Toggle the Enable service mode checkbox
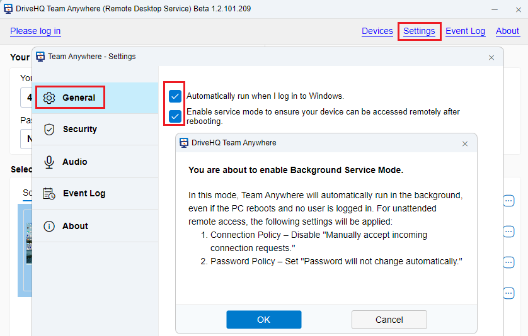Image resolution: width=528 pixels, height=336 pixels. (175, 116)
